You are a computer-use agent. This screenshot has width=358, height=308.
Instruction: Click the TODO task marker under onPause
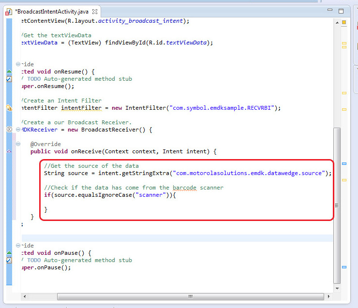pyautogui.click(x=9, y=260)
